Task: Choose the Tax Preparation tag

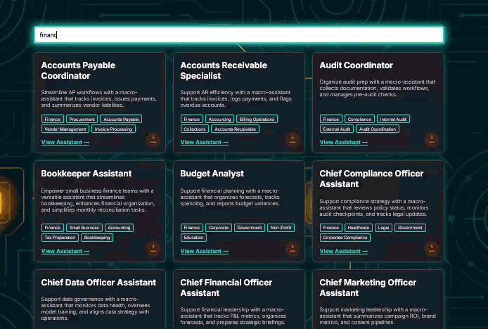Action: pyautogui.click(x=60, y=238)
